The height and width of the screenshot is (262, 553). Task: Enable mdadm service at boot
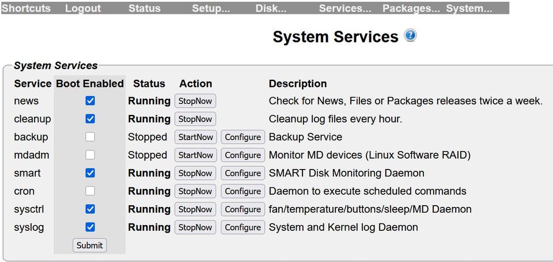90,155
